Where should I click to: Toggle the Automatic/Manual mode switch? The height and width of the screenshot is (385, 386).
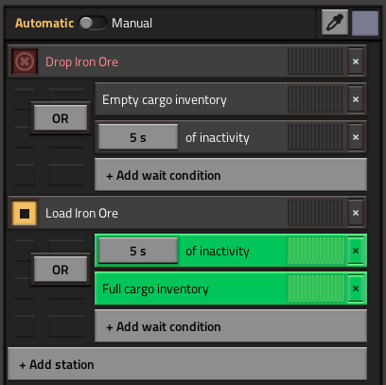point(93,23)
